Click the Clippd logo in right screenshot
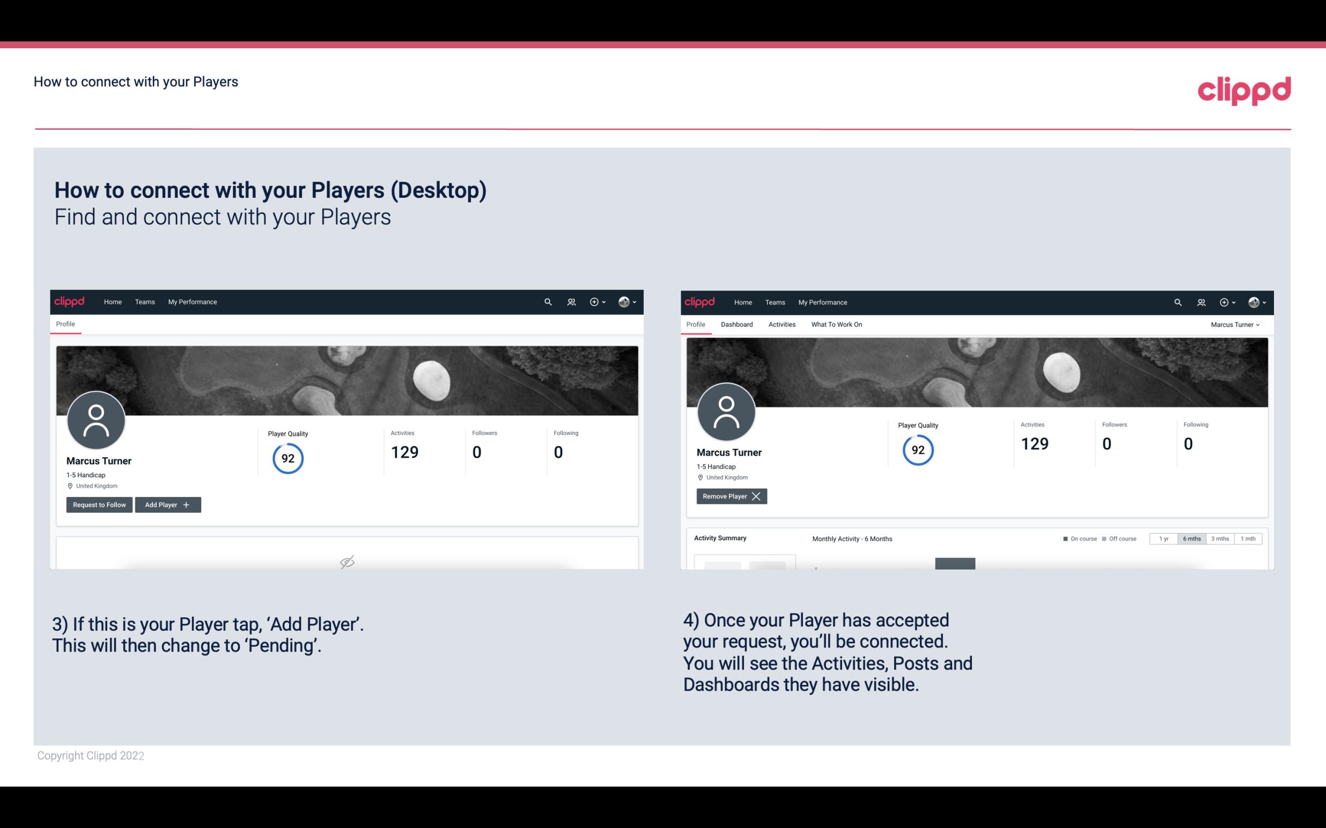 [x=701, y=301]
